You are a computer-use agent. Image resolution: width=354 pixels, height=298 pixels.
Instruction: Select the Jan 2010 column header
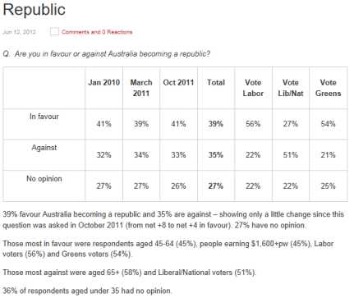coord(104,83)
